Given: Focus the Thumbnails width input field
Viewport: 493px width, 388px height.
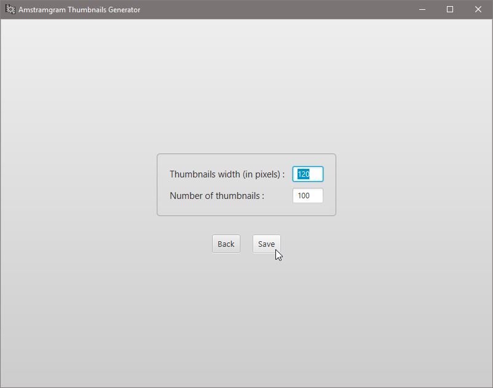Looking at the screenshot, I should 308,174.
